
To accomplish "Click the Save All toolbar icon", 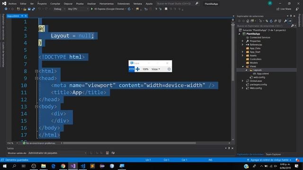I will click(34, 9).
